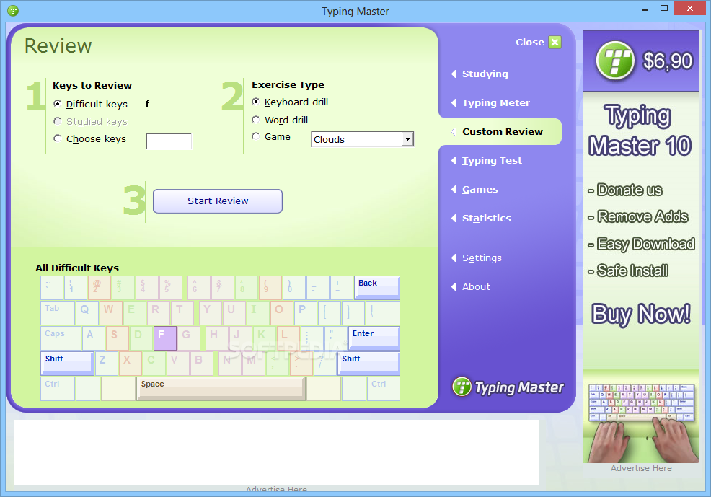
Task: Click the Tab key on keyboard diagram
Action: point(58,313)
